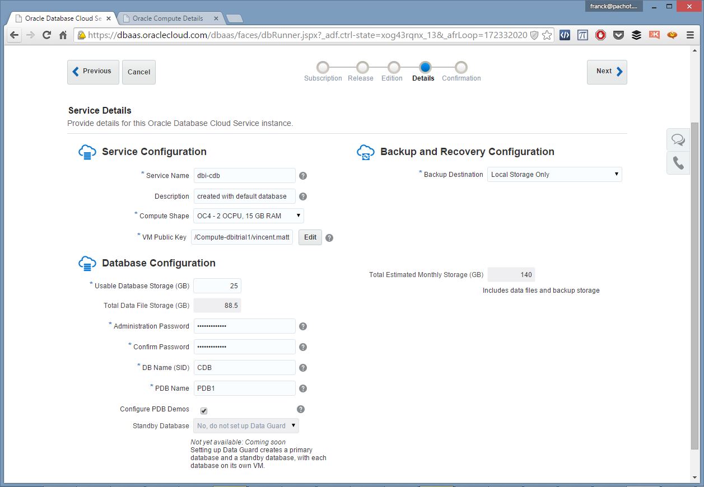This screenshot has height=487, width=704.
Task: Open the Chrome hamburger menu
Action: 690,35
